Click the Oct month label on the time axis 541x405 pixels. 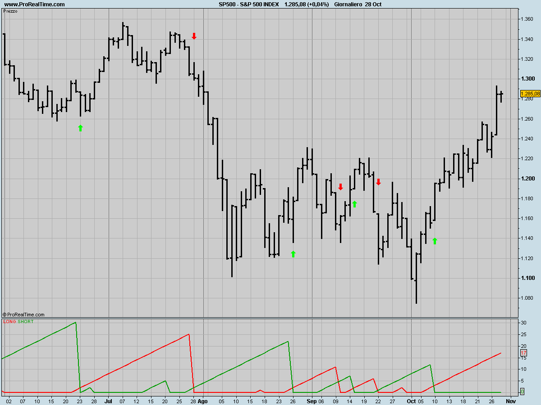coord(412,400)
